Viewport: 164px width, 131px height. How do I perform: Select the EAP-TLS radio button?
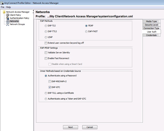click(46, 26)
